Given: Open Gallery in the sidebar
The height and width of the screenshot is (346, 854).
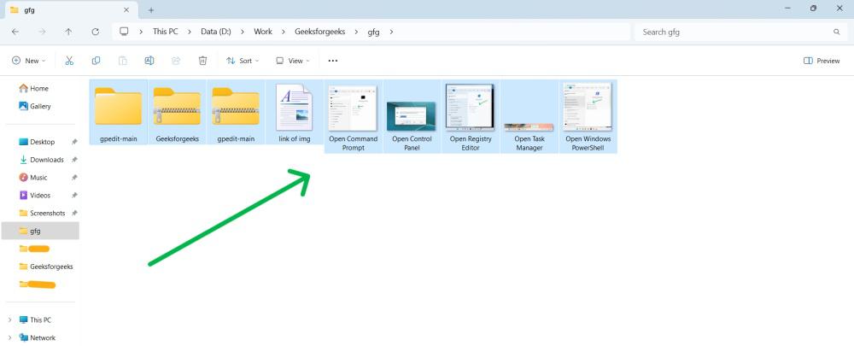Looking at the screenshot, I should 35,106.
